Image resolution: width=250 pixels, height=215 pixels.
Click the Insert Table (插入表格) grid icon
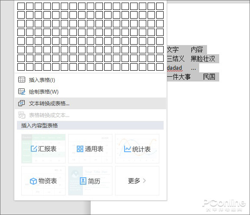click(x=22, y=80)
